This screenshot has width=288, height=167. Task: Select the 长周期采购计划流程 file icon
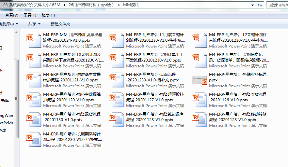(33, 140)
